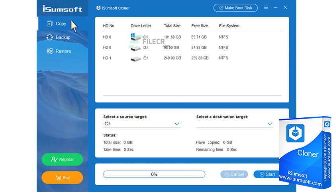Click the Backup circular arrows icon

pos(49,37)
